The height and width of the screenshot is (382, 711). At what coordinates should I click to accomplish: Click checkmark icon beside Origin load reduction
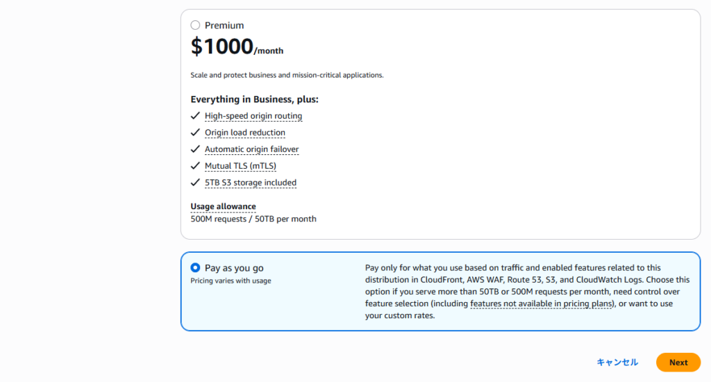pos(195,133)
